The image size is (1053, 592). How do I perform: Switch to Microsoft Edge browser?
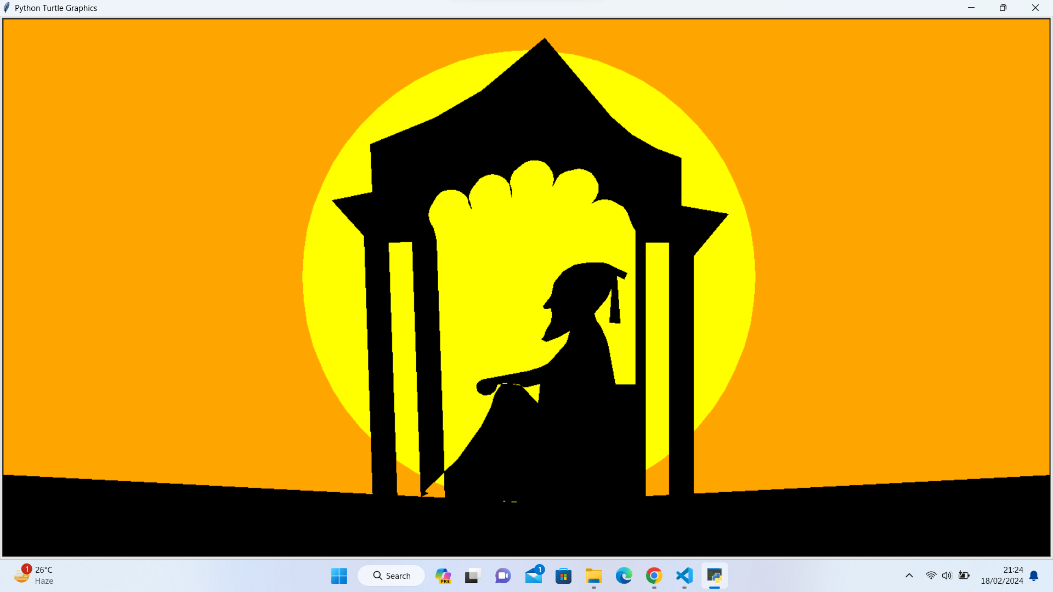click(x=624, y=576)
